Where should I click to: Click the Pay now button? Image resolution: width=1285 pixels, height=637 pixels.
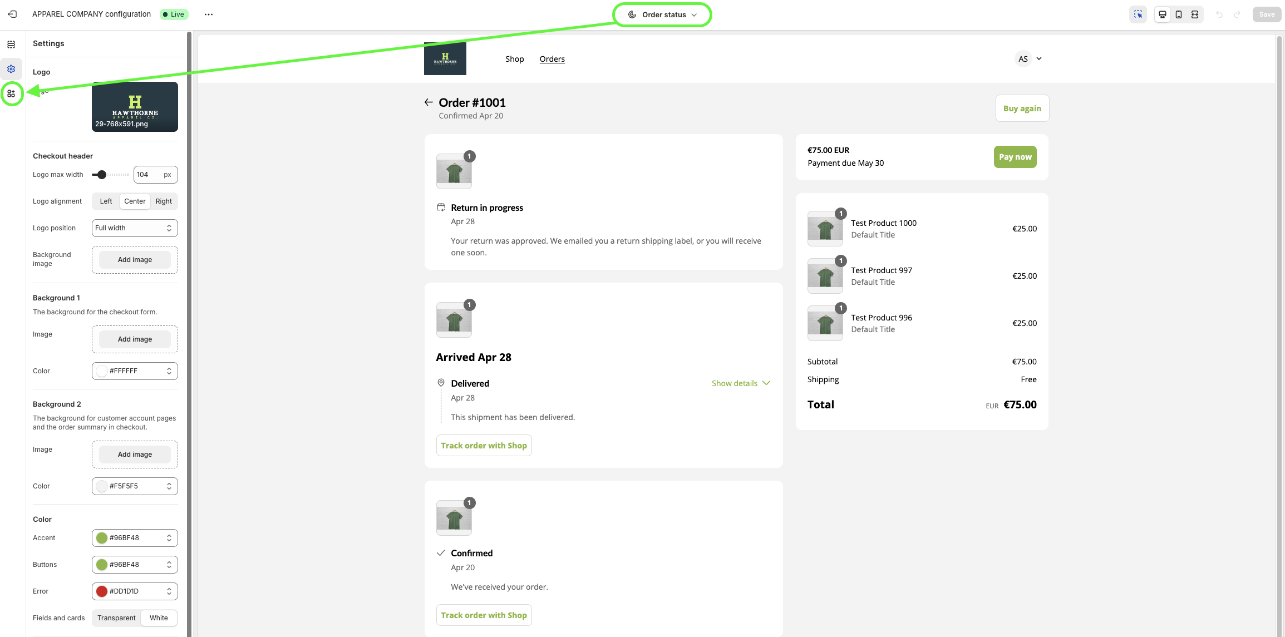[x=1015, y=157]
